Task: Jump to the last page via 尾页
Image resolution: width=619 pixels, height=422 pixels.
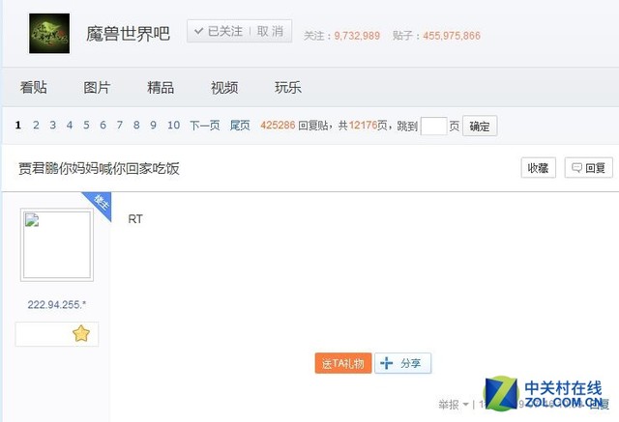Action: (x=240, y=126)
